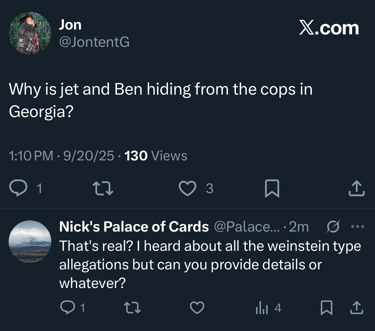Repost Jon's tweet
This screenshot has height=331, width=375.
(103, 189)
